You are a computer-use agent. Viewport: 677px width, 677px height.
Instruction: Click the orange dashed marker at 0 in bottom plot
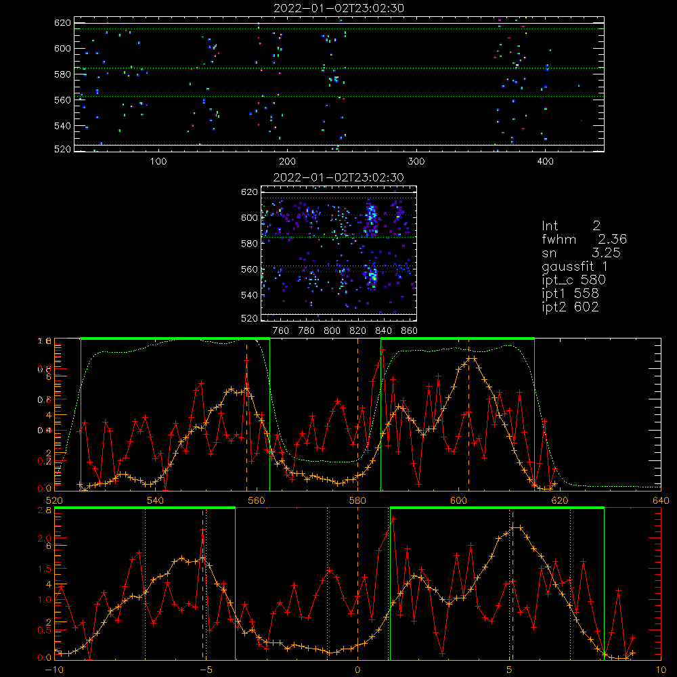(357, 584)
